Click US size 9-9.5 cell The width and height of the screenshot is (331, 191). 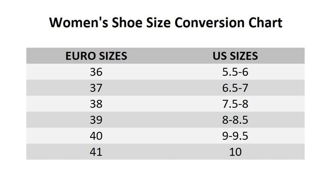click(235, 136)
